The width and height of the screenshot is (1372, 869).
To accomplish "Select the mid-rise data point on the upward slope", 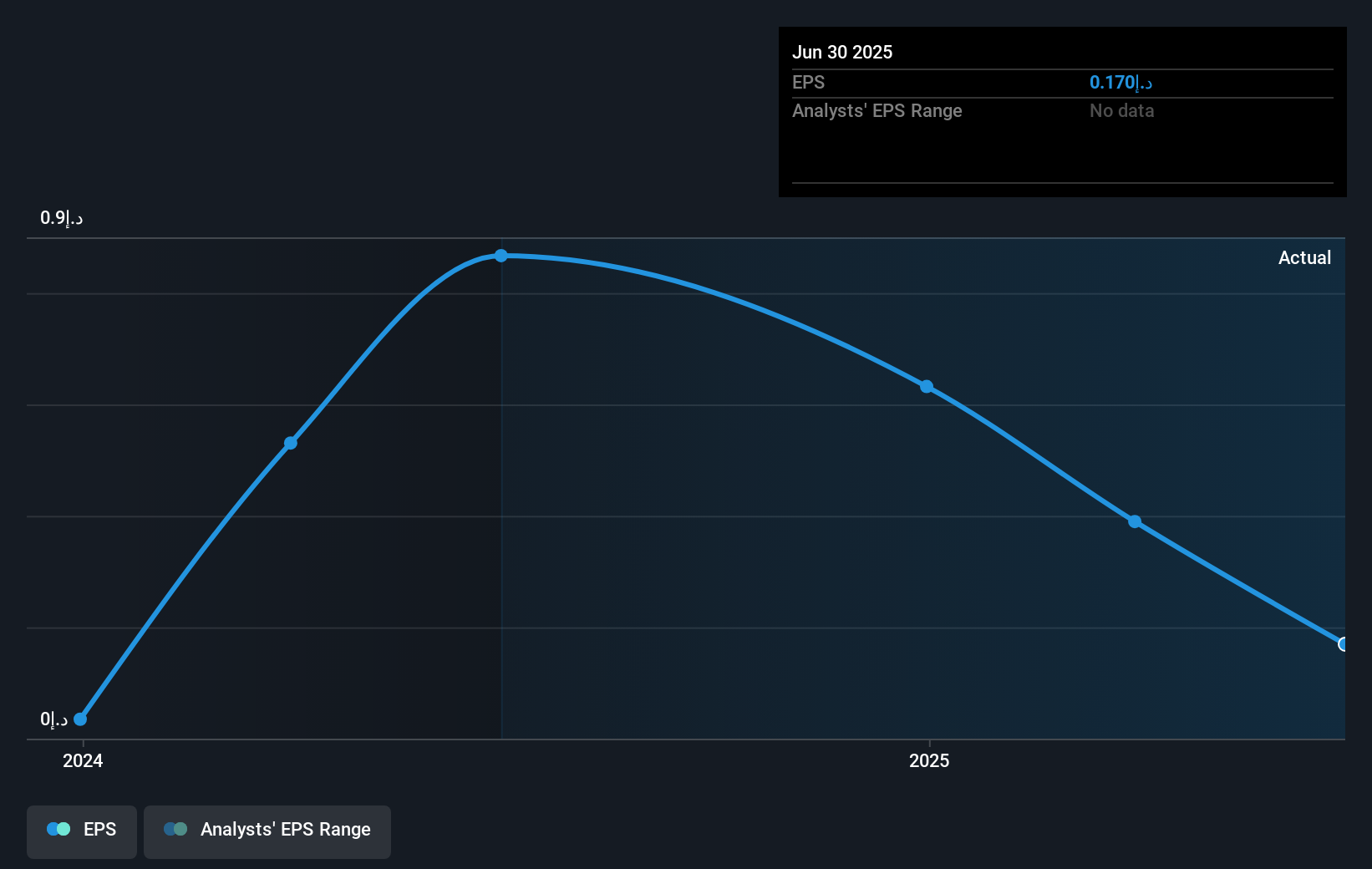I will pyautogui.click(x=290, y=443).
